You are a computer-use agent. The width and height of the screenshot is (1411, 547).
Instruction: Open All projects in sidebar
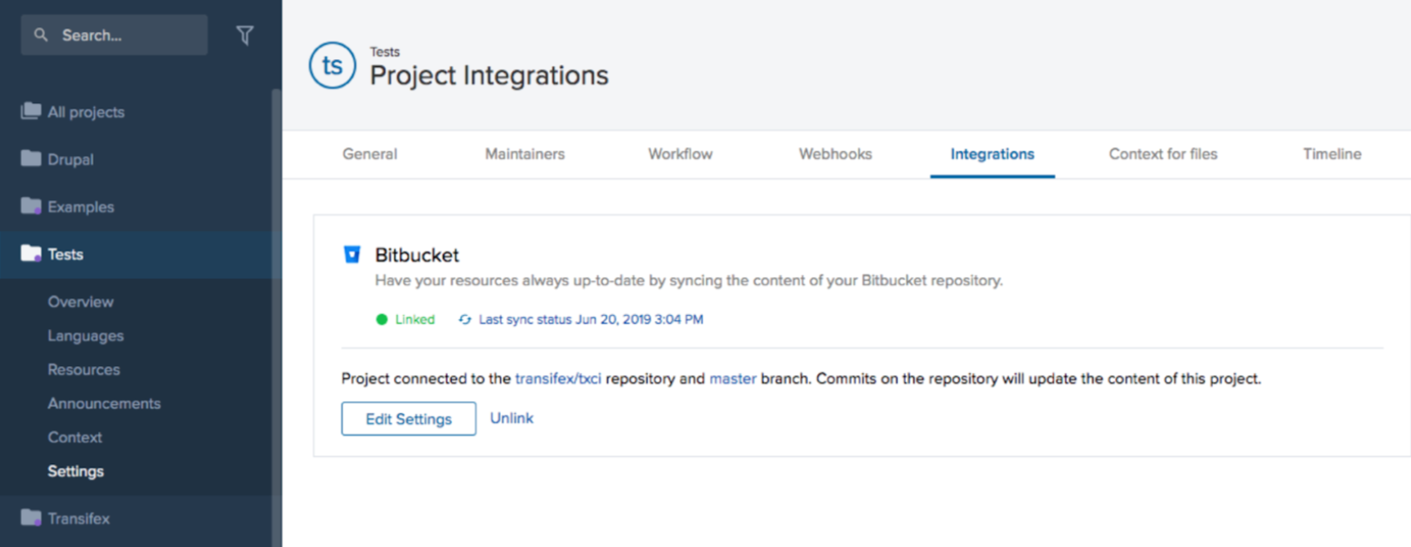click(x=86, y=112)
